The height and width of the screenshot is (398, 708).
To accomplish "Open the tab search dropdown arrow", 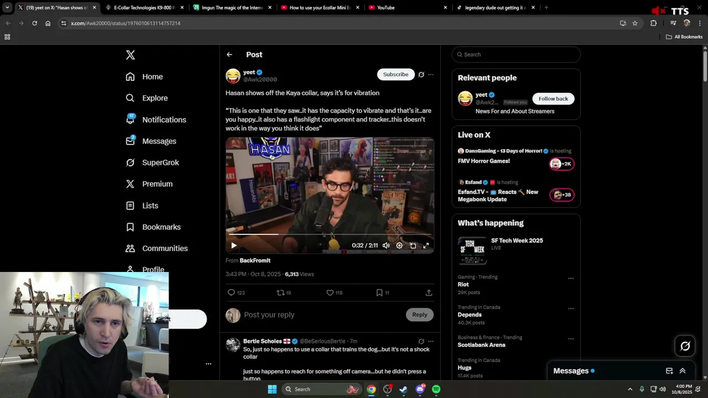I will [7, 8].
